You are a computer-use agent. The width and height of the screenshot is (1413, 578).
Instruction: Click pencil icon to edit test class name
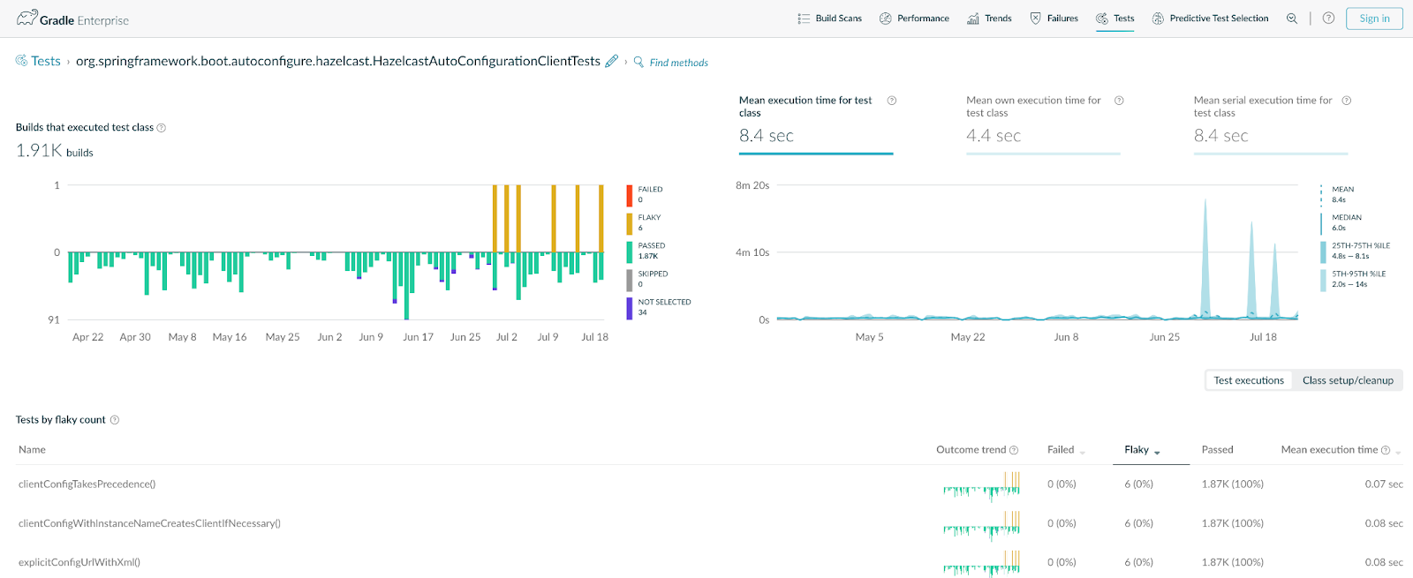611,61
